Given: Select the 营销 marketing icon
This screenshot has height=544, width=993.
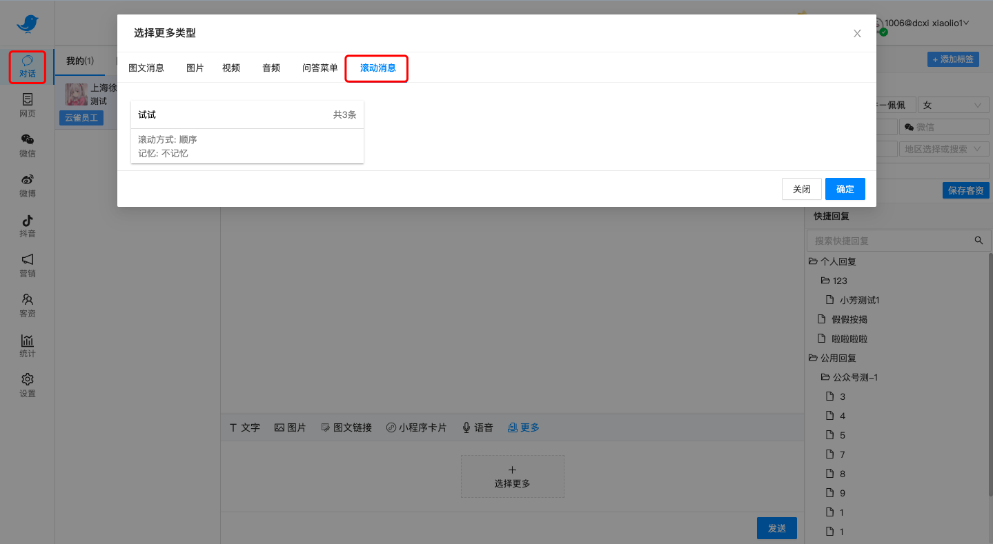Looking at the screenshot, I should (27, 265).
